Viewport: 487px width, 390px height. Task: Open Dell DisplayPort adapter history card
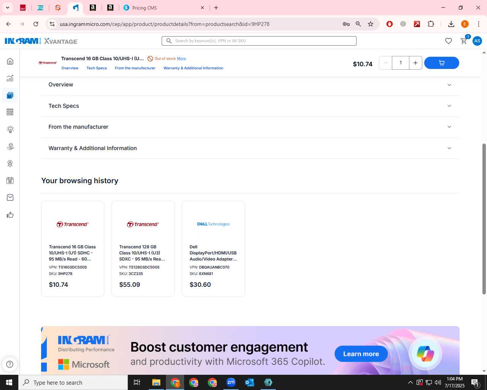213,249
